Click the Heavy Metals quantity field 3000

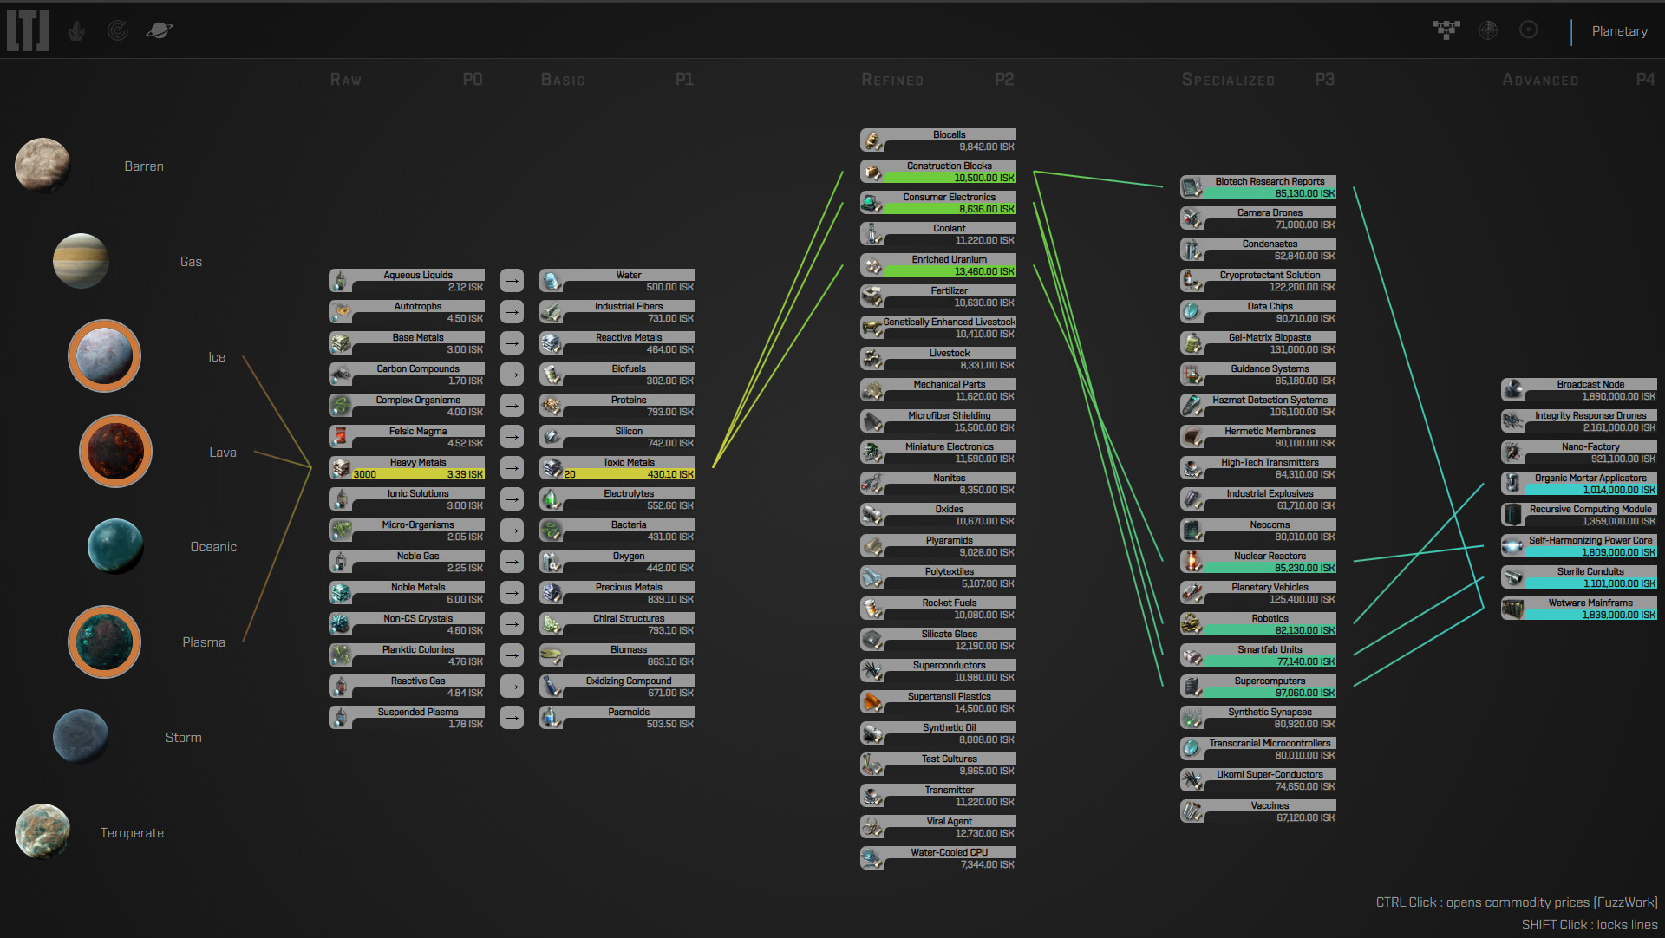[365, 474]
